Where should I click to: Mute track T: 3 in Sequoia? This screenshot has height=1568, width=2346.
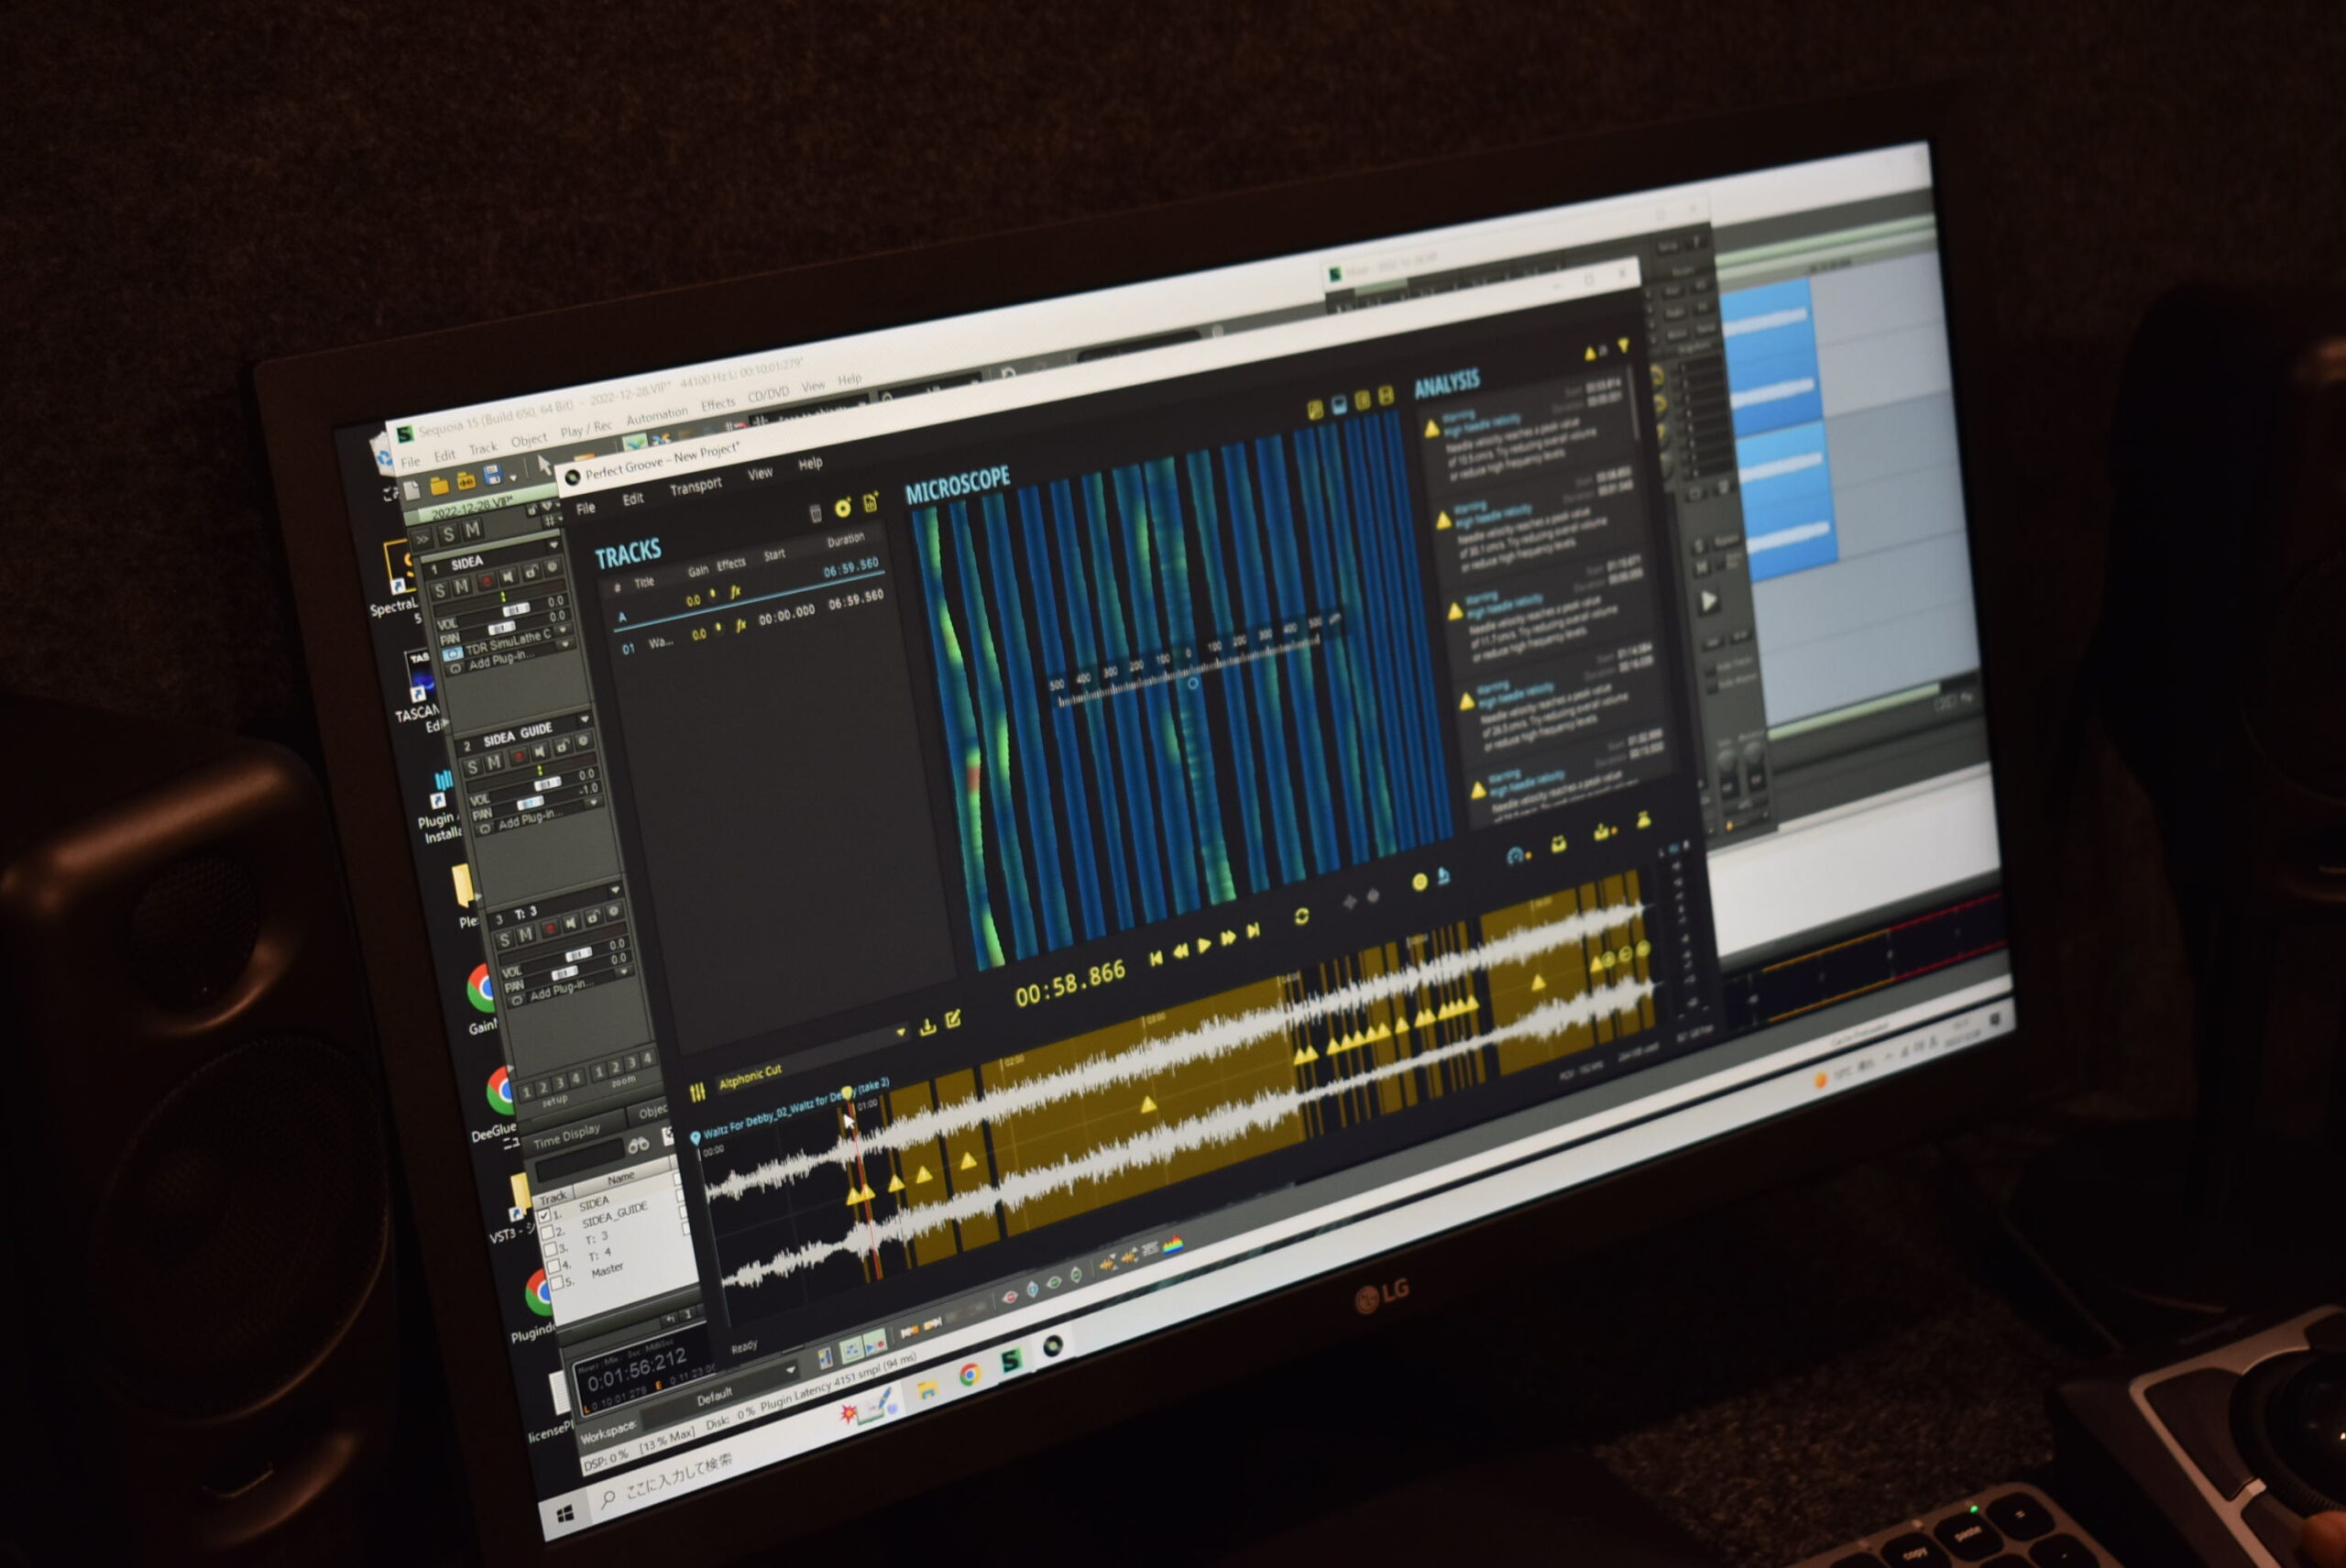pyautogui.click(x=525, y=935)
